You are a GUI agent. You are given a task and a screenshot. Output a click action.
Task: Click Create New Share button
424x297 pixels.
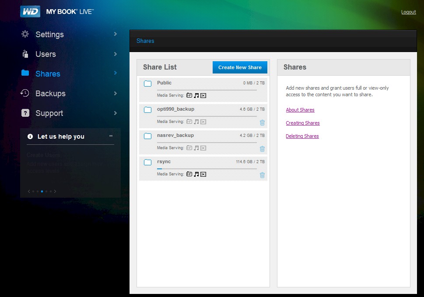(240, 67)
